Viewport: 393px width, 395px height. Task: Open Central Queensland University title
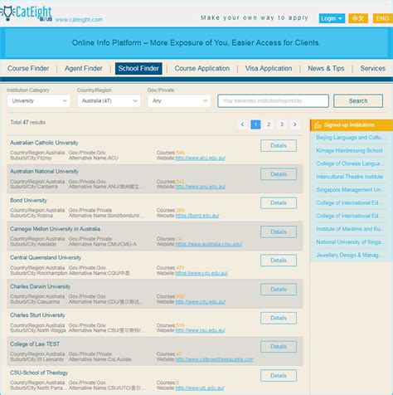pos(46,257)
